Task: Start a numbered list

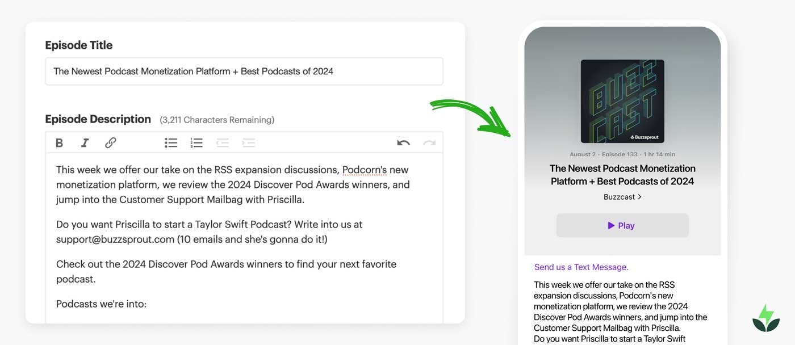Action: pos(196,142)
